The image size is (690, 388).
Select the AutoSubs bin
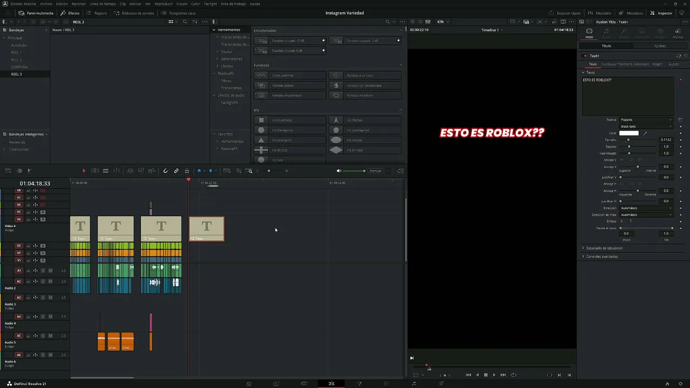19,45
